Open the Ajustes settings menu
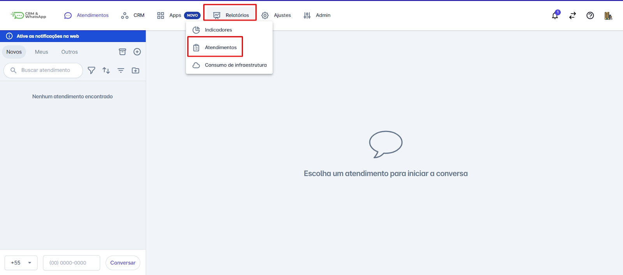This screenshot has height=275, width=623. (276, 15)
